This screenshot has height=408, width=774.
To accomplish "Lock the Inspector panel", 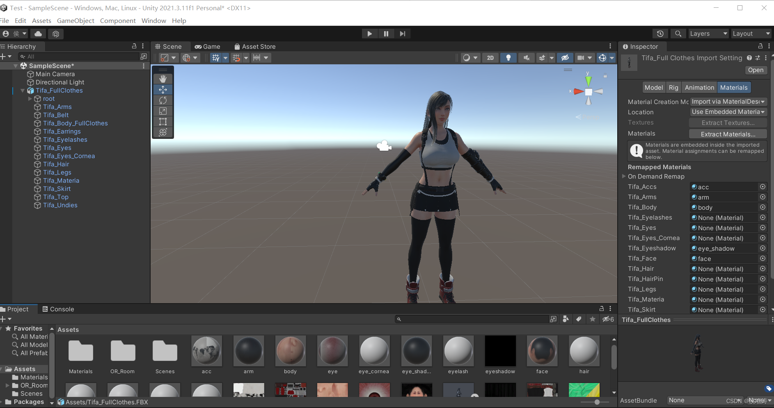I will [760, 46].
